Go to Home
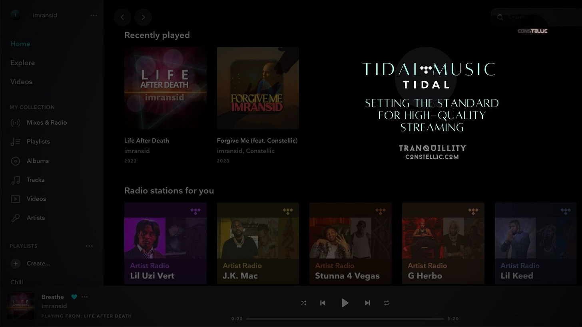Image resolution: width=582 pixels, height=327 pixels. coord(20,44)
